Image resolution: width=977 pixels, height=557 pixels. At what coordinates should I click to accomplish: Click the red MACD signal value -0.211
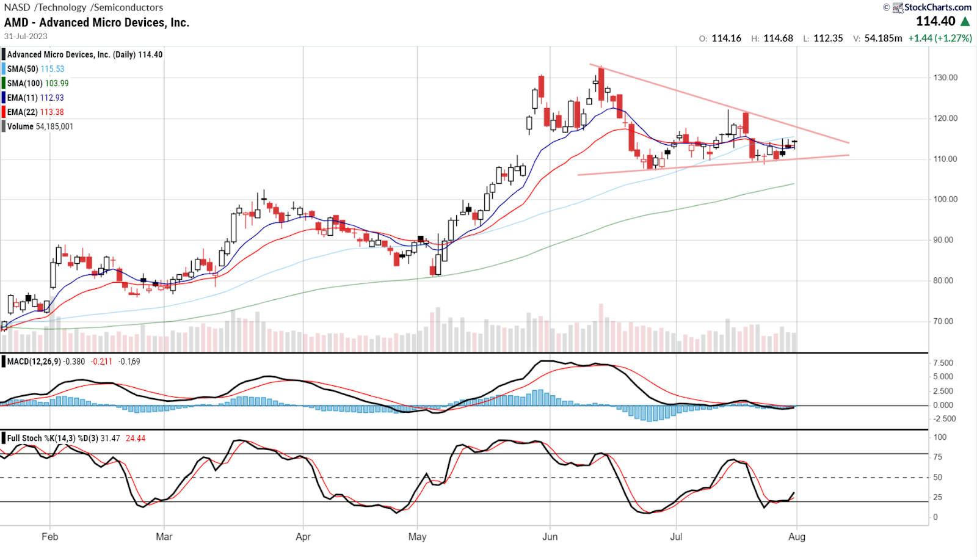(x=102, y=362)
